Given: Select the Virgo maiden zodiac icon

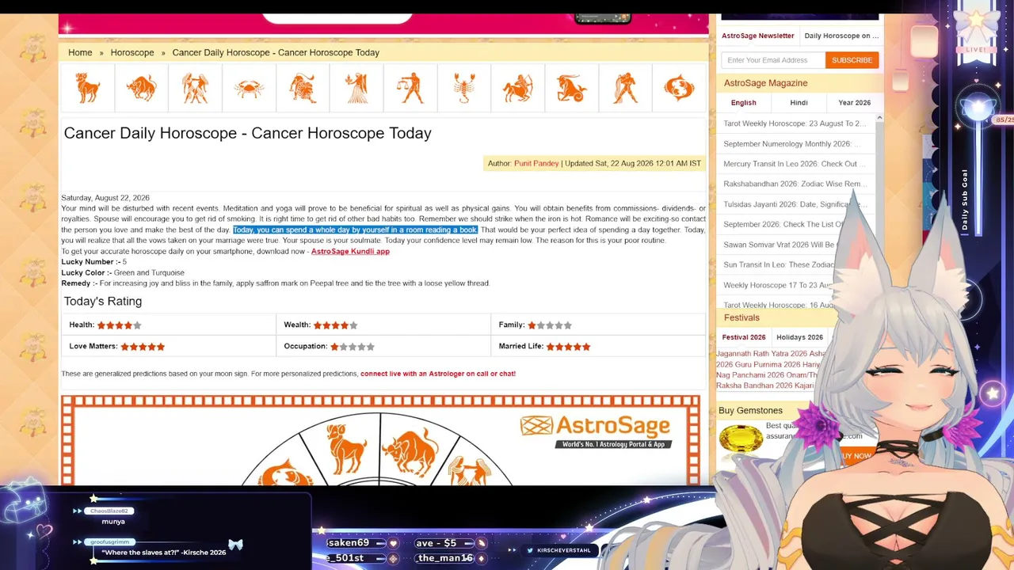Looking at the screenshot, I should [x=356, y=88].
